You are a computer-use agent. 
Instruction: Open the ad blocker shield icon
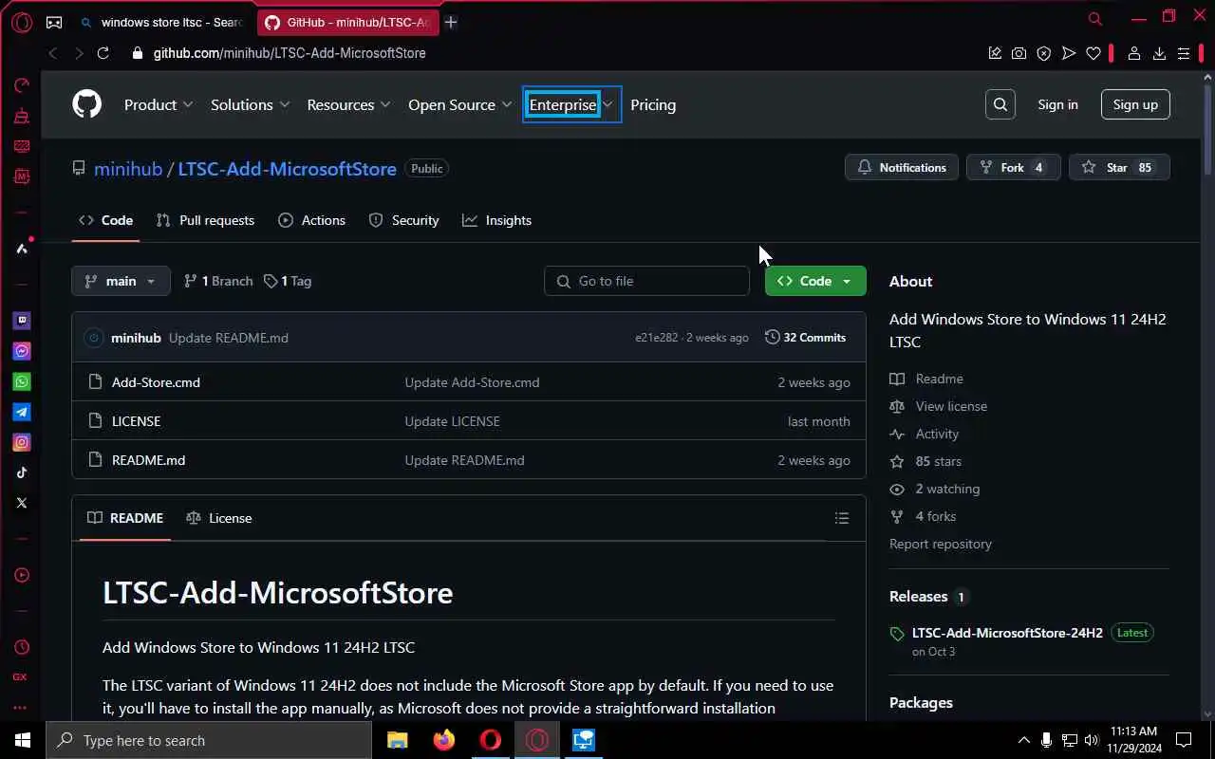tap(1043, 53)
